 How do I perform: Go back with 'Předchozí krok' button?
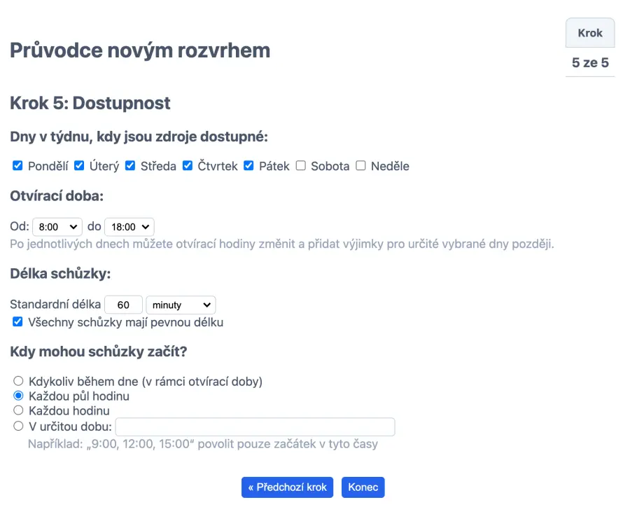288,487
